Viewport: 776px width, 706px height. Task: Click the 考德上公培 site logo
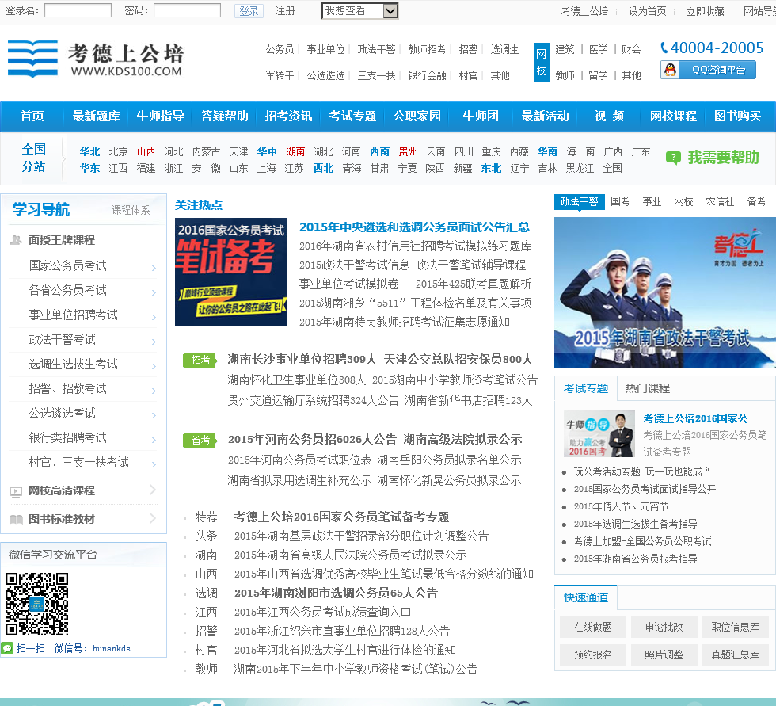point(96,59)
